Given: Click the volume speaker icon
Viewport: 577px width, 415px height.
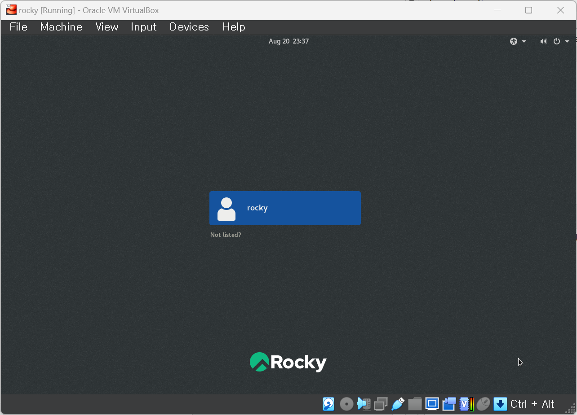Looking at the screenshot, I should pos(544,41).
